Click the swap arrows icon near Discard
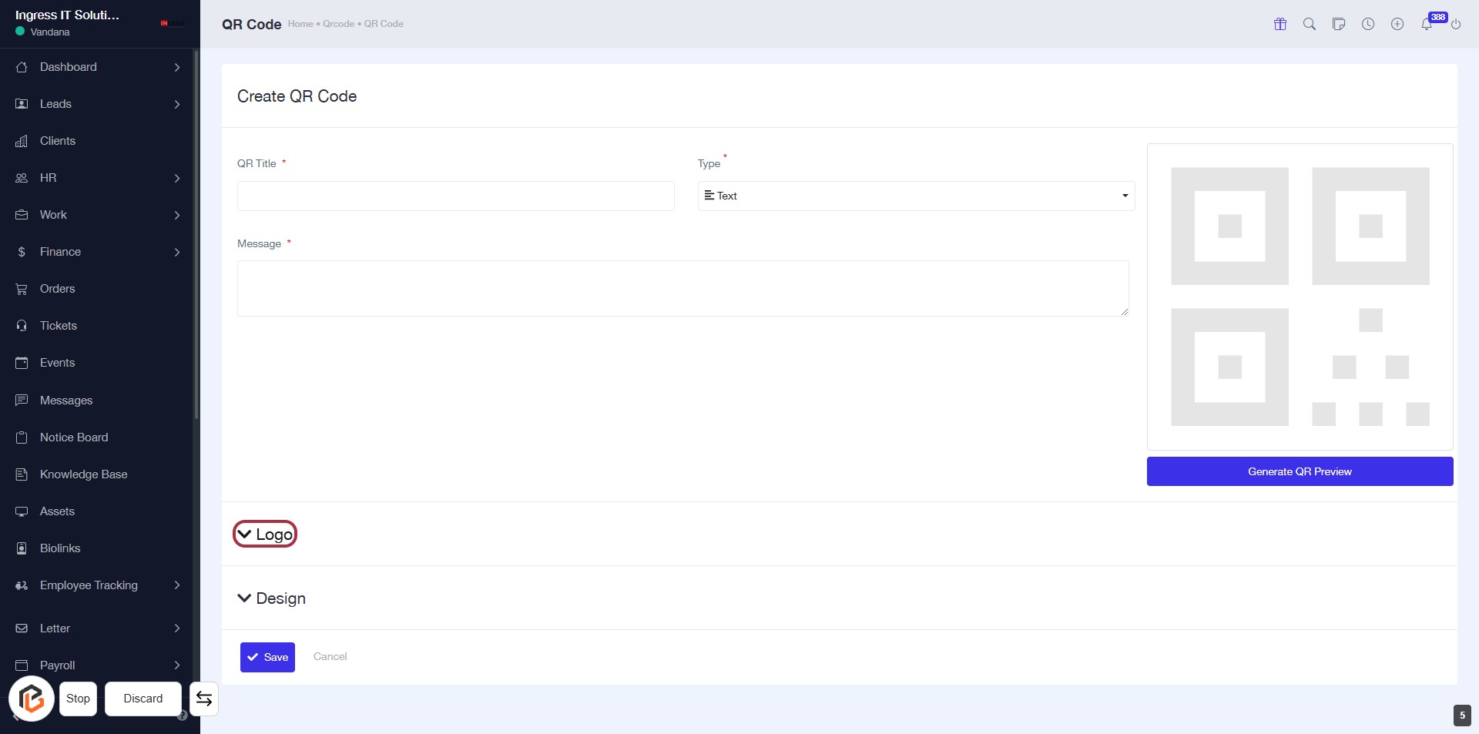 point(204,699)
